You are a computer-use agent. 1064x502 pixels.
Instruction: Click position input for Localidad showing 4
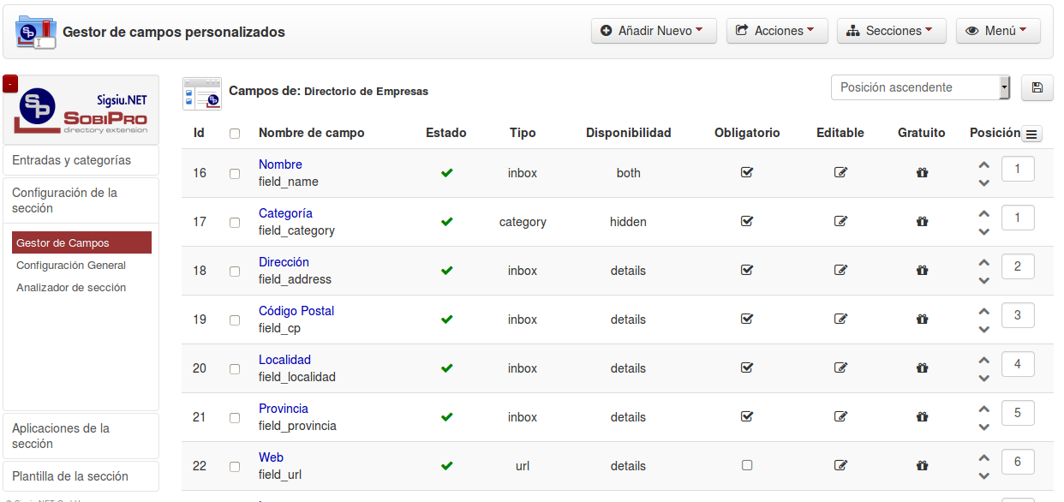click(1018, 364)
